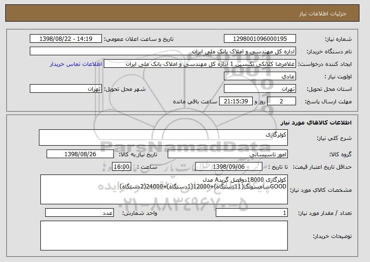Click the delivery city field تهران
The height and width of the screenshot is (262, 370).
pyautogui.click(x=66, y=89)
